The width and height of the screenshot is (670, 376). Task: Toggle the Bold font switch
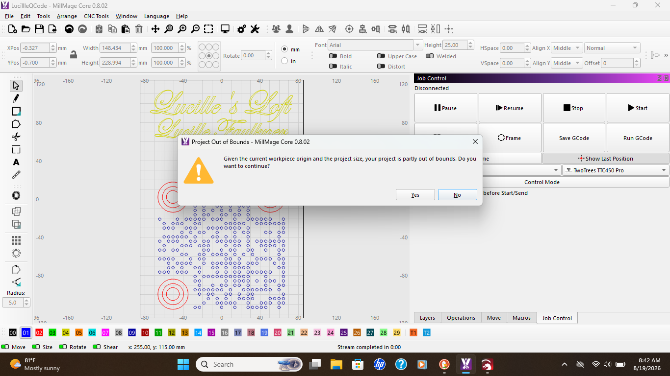(333, 56)
